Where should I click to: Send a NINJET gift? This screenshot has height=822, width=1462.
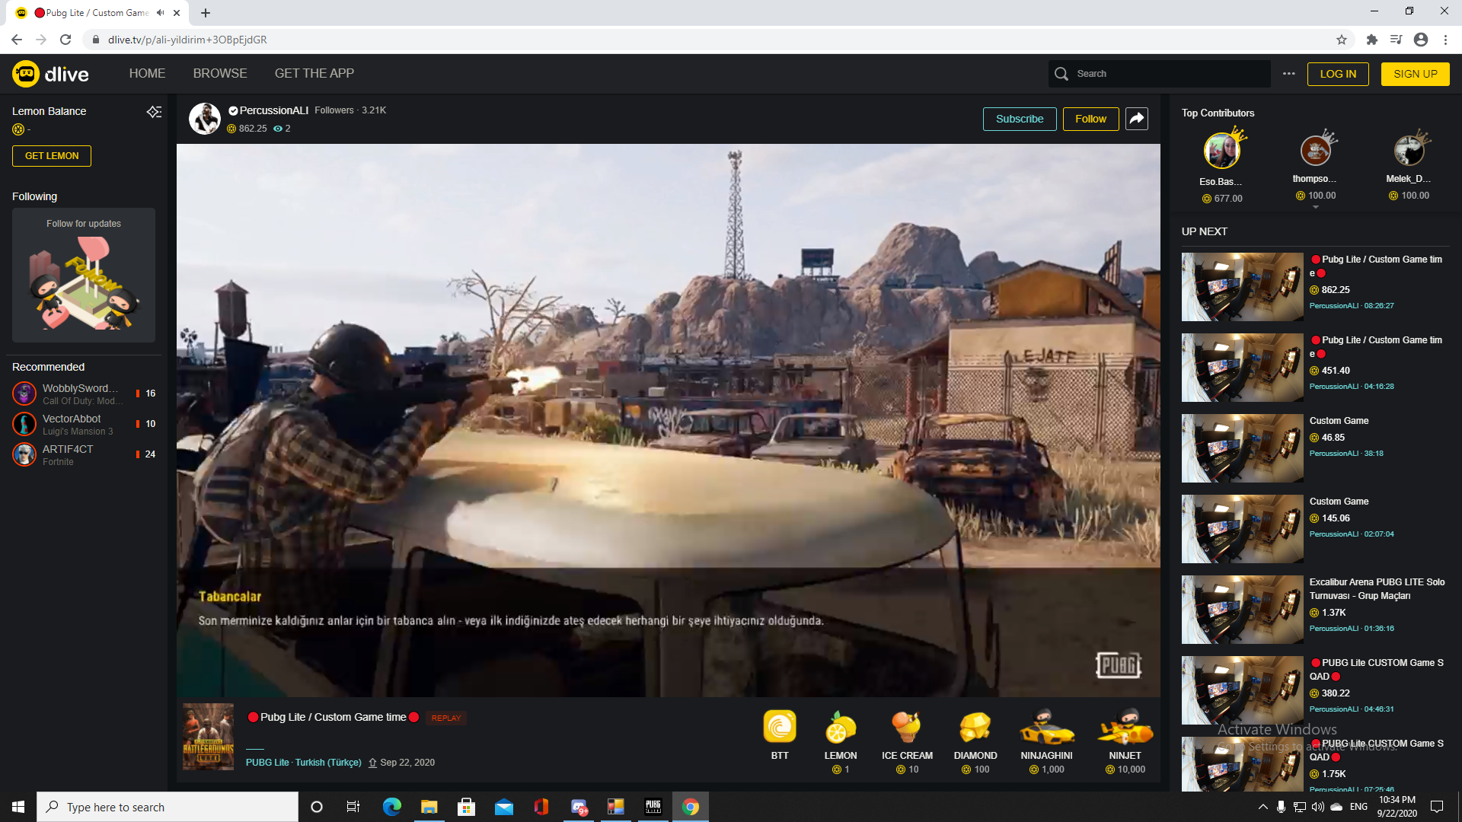(x=1125, y=742)
